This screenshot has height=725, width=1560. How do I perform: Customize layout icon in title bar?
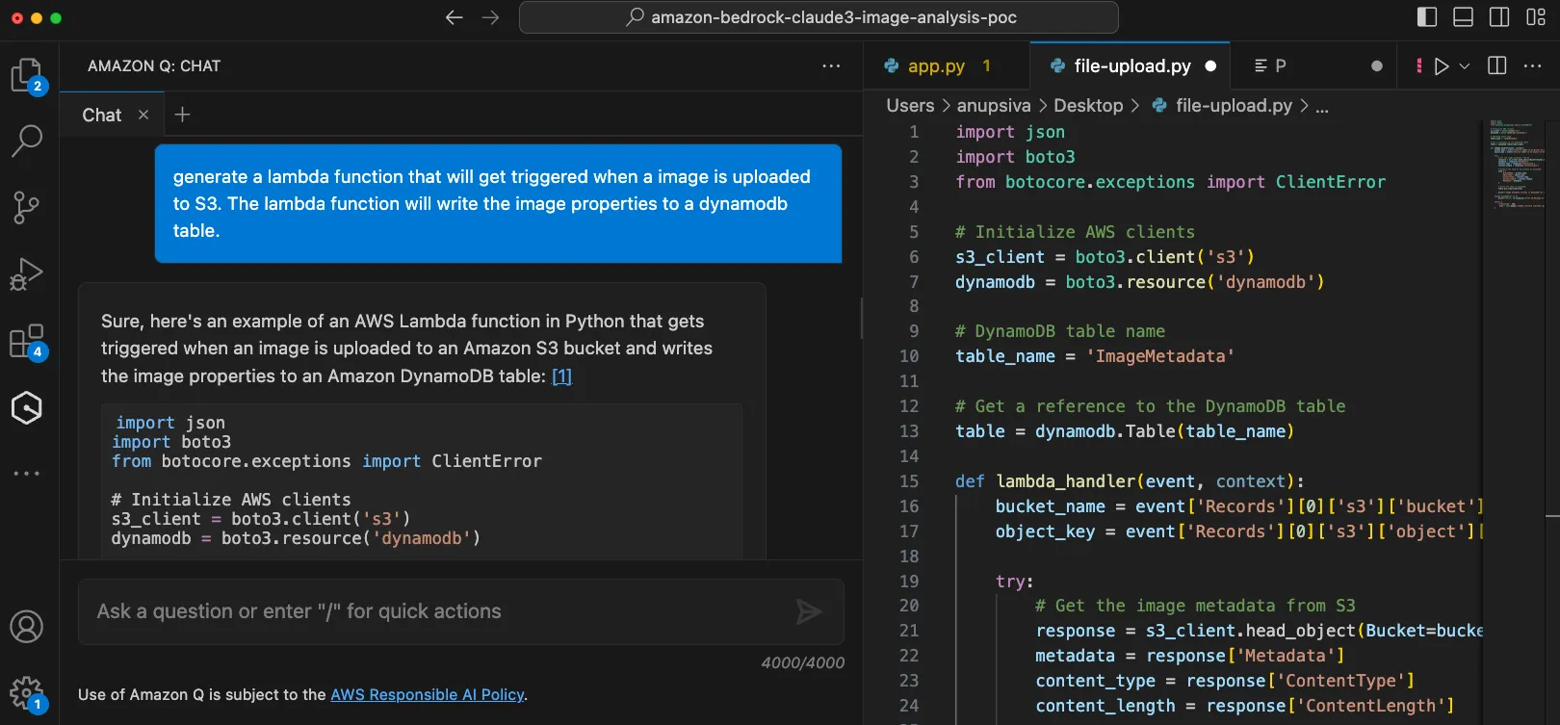1536,17
